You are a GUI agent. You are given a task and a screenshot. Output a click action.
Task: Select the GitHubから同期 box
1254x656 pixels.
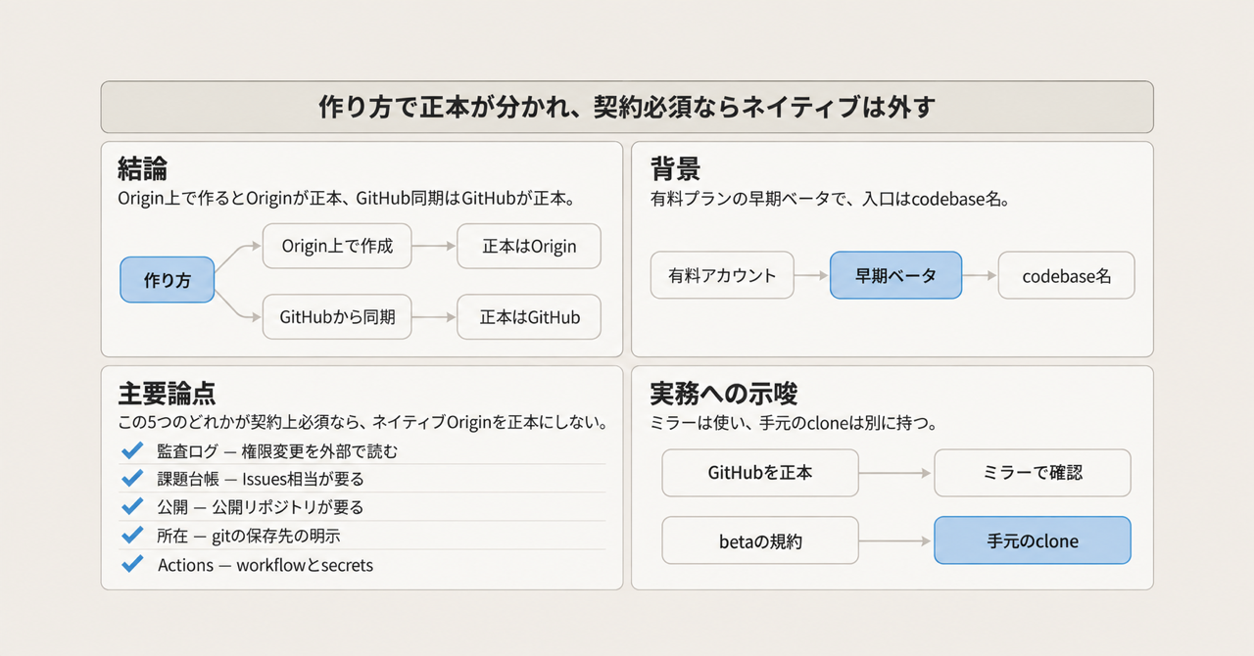[x=337, y=316]
